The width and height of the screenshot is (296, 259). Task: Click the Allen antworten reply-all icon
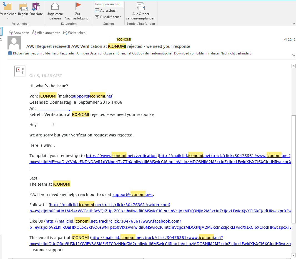coord(34,33)
